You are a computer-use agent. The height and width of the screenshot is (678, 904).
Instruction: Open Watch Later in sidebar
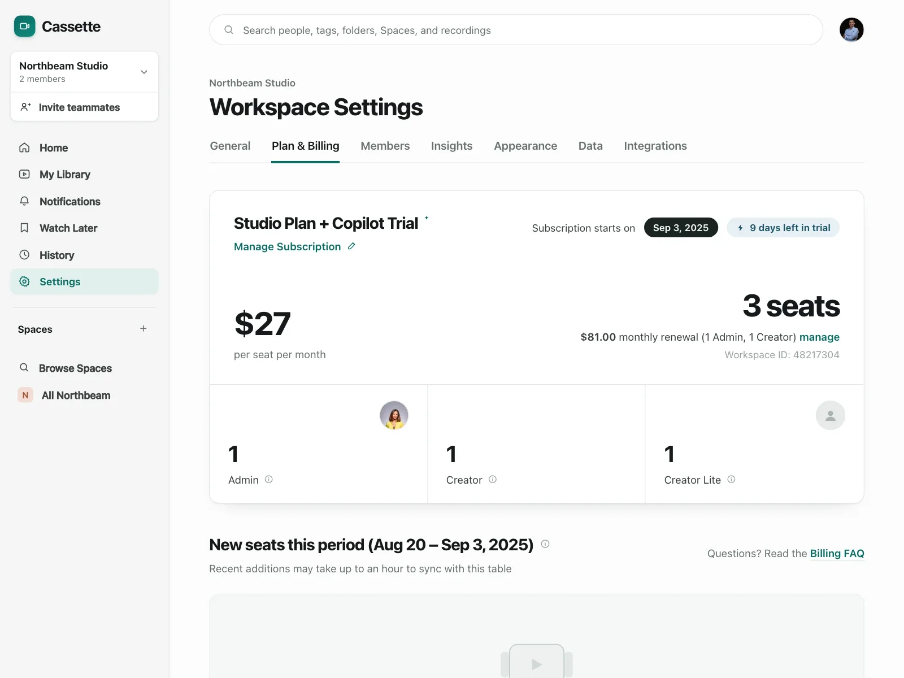click(84, 228)
